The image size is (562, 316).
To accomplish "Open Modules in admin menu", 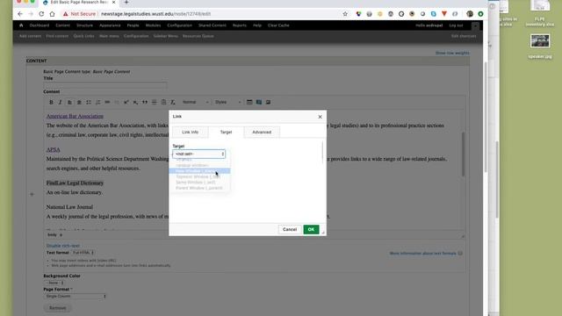I will (x=153, y=25).
